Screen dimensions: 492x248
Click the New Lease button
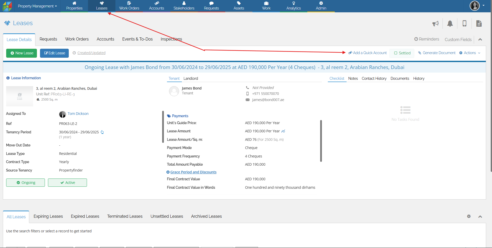tap(22, 53)
